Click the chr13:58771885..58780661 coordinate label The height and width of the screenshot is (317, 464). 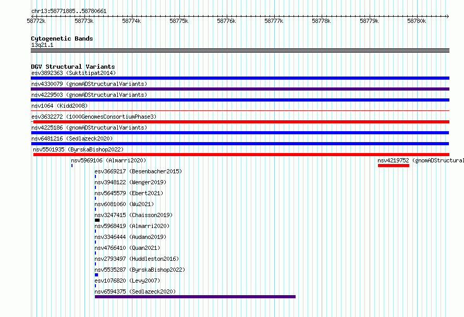69,11
